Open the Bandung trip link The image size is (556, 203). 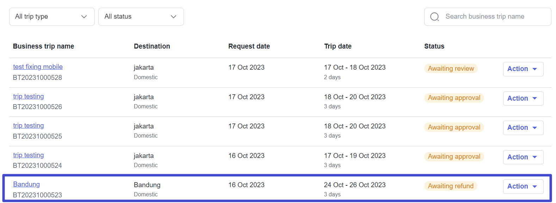pos(26,184)
